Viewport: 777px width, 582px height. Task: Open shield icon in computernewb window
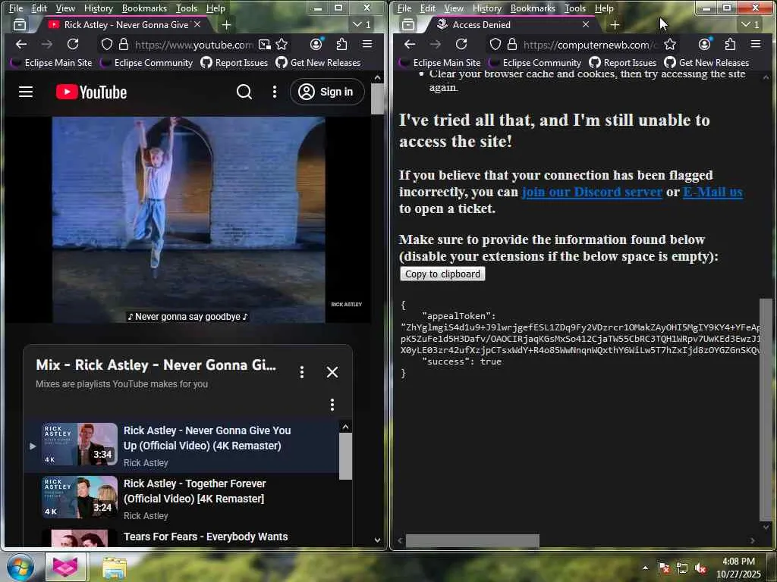click(x=495, y=45)
